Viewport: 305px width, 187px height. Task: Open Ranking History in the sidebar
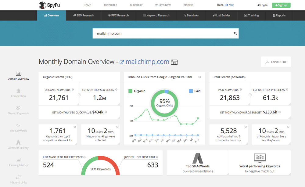click(x=18, y=162)
